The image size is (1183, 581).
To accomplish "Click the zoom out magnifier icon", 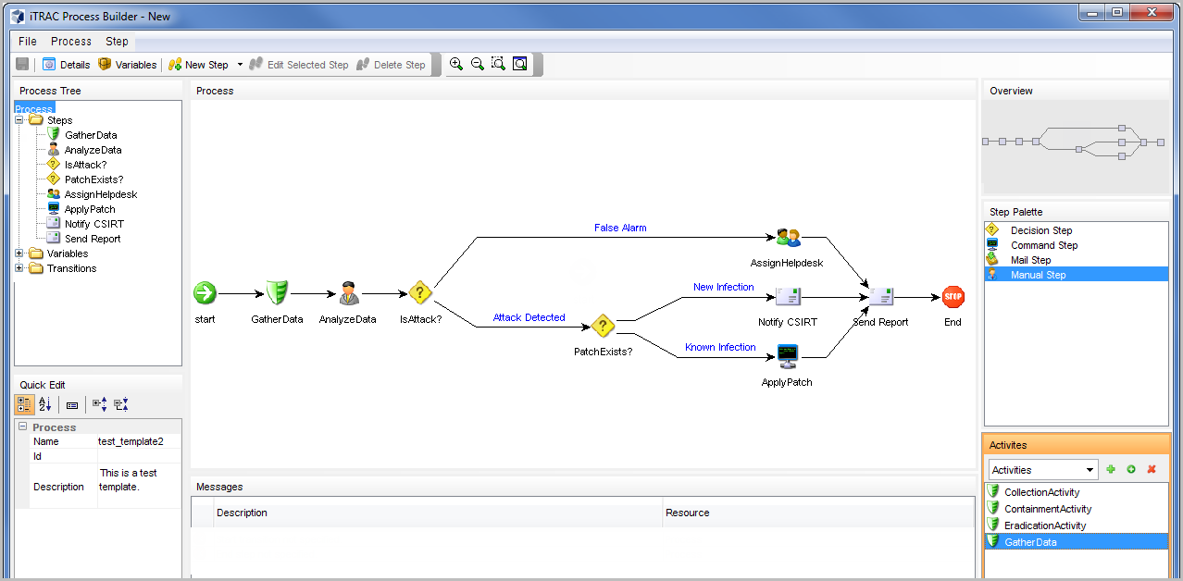I will click(x=478, y=64).
